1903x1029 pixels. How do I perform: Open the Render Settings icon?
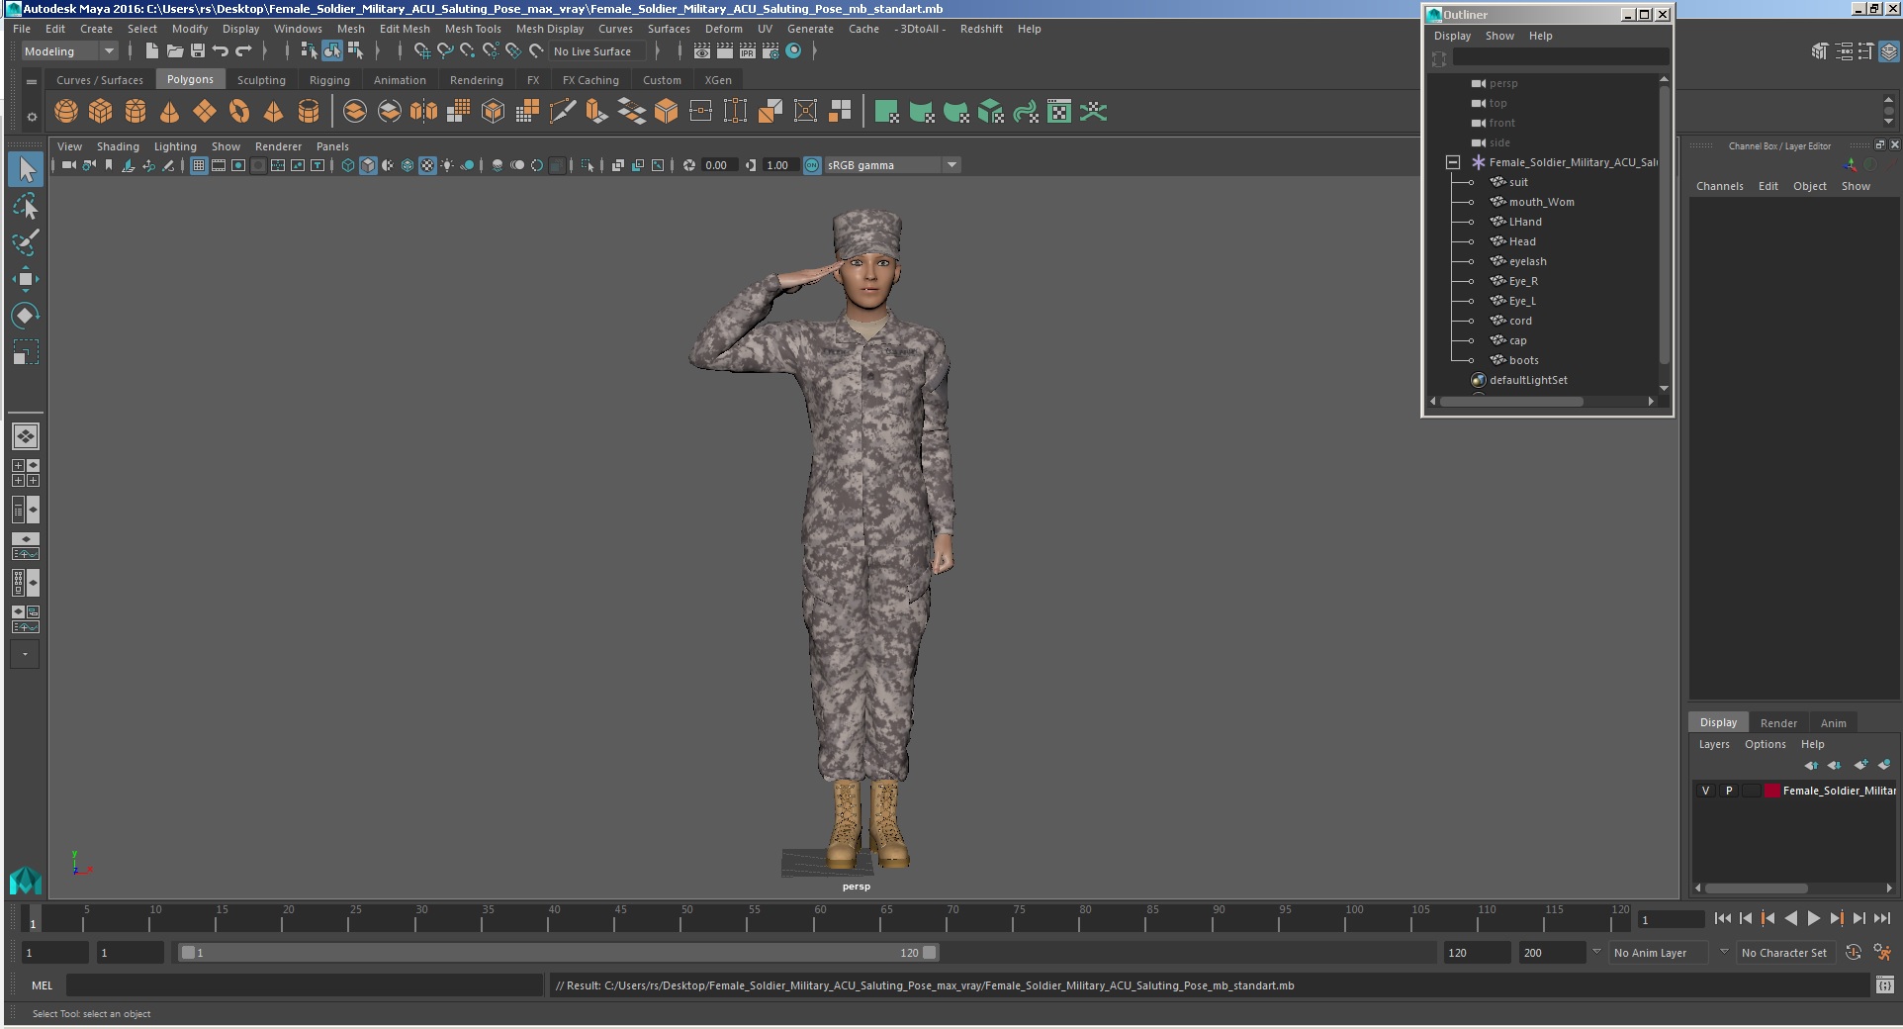(x=770, y=50)
